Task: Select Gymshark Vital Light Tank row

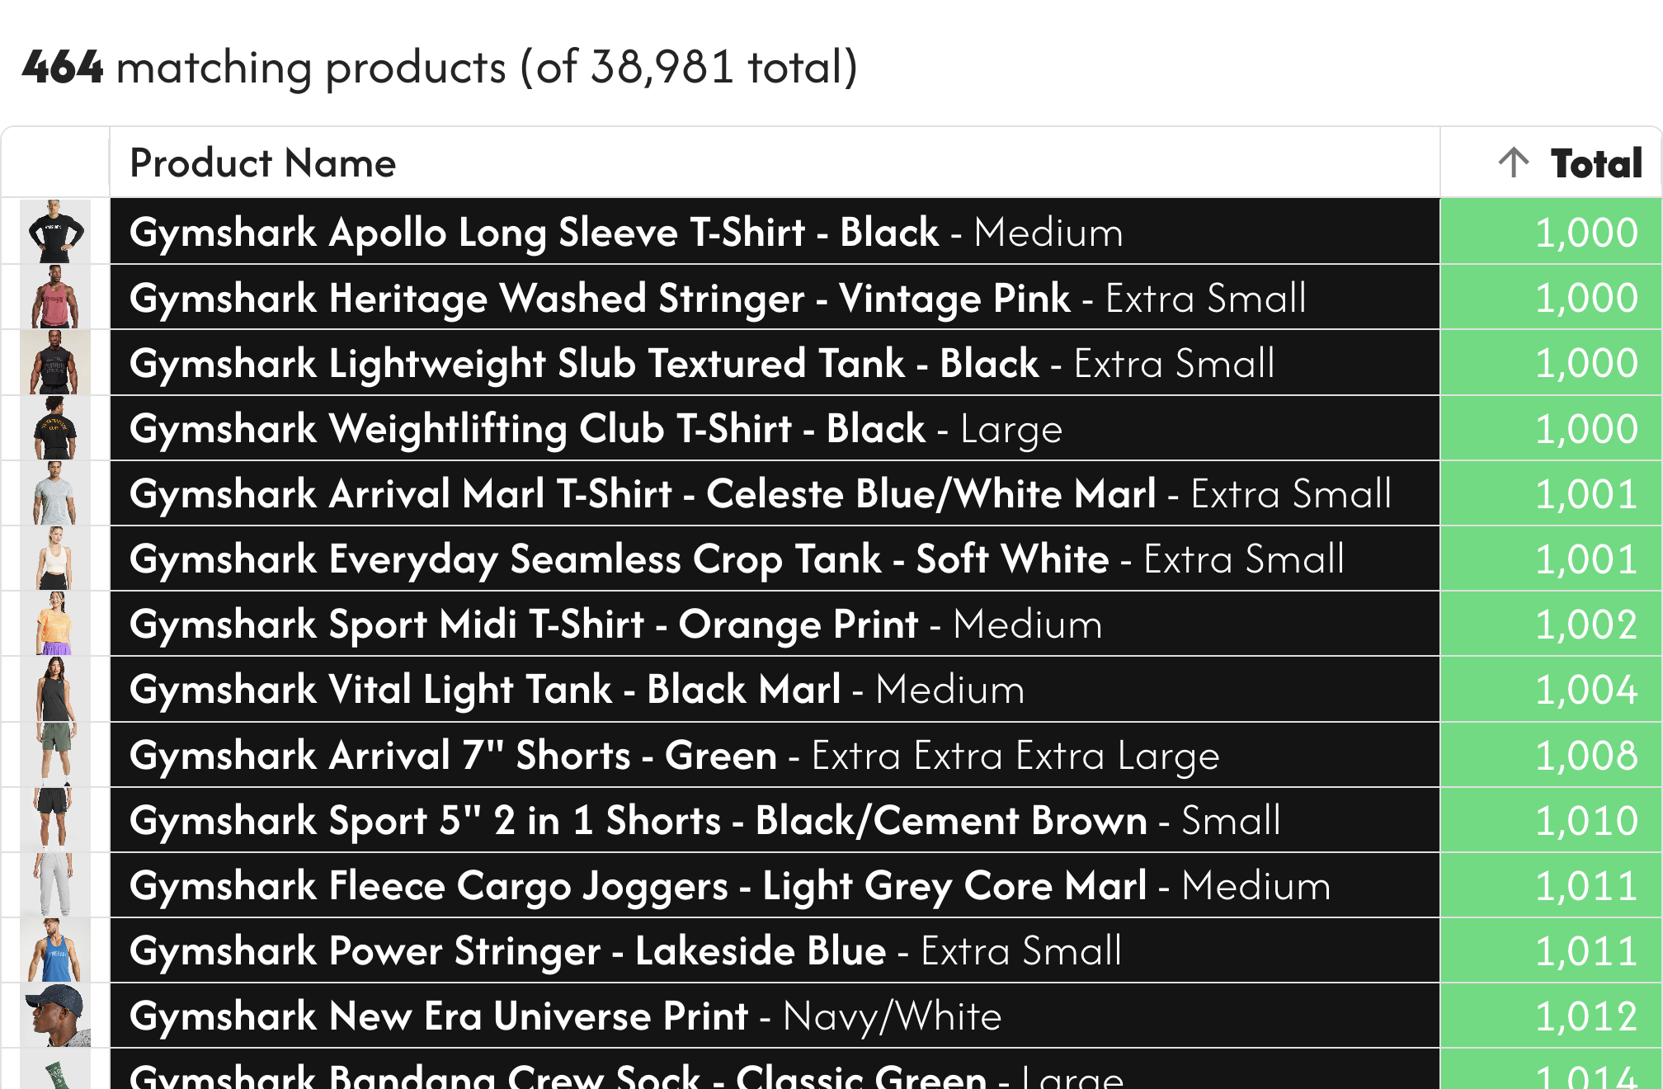Action: click(577, 690)
